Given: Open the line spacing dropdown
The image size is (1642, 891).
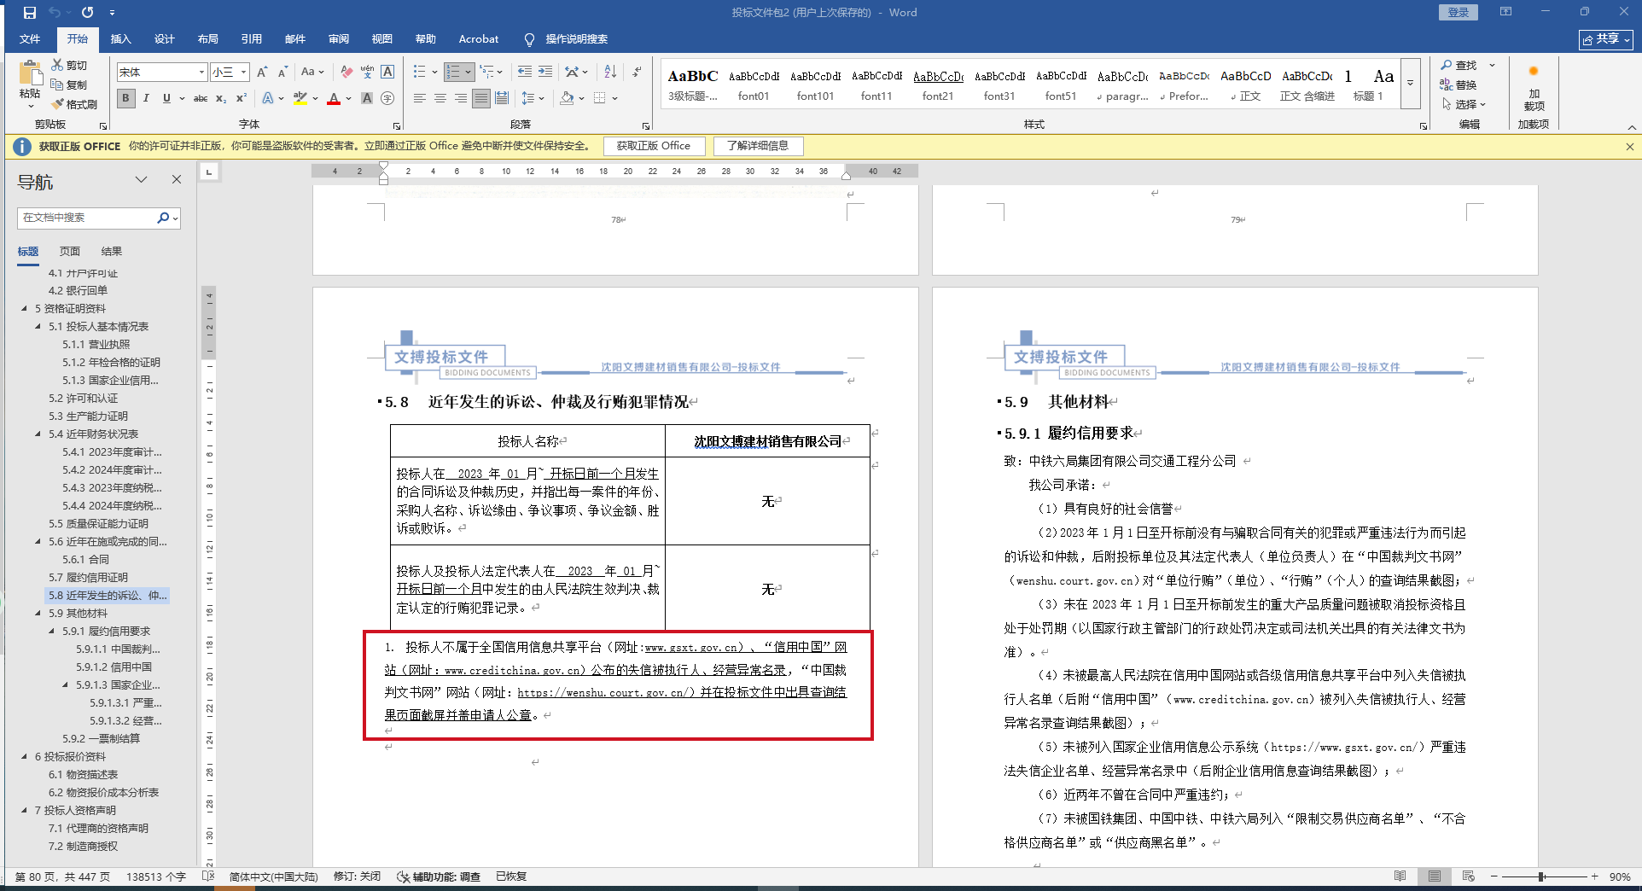Looking at the screenshot, I should click(533, 98).
